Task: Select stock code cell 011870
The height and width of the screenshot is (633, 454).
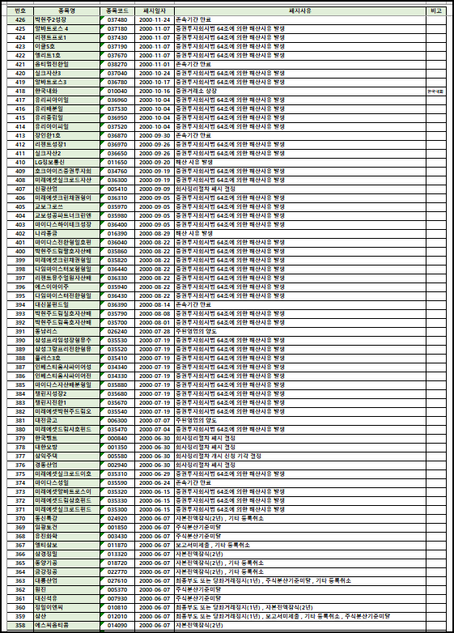Action: pyautogui.click(x=117, y=545)
